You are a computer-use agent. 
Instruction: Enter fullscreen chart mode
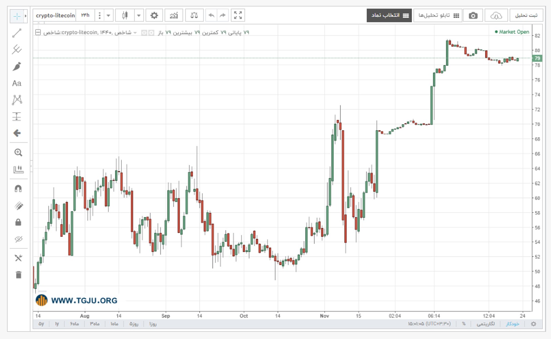click(238, 15)
